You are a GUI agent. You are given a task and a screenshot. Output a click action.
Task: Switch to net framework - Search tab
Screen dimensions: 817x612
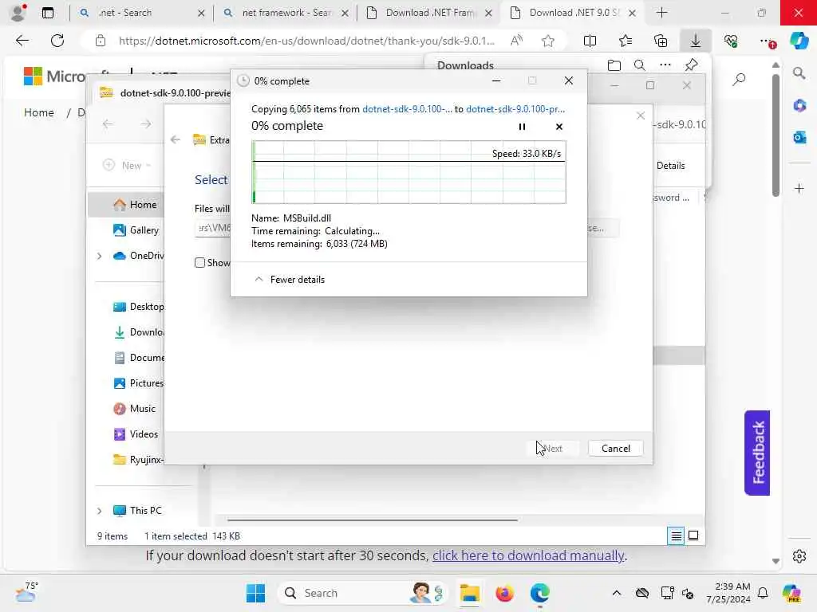tap(286, 13)
